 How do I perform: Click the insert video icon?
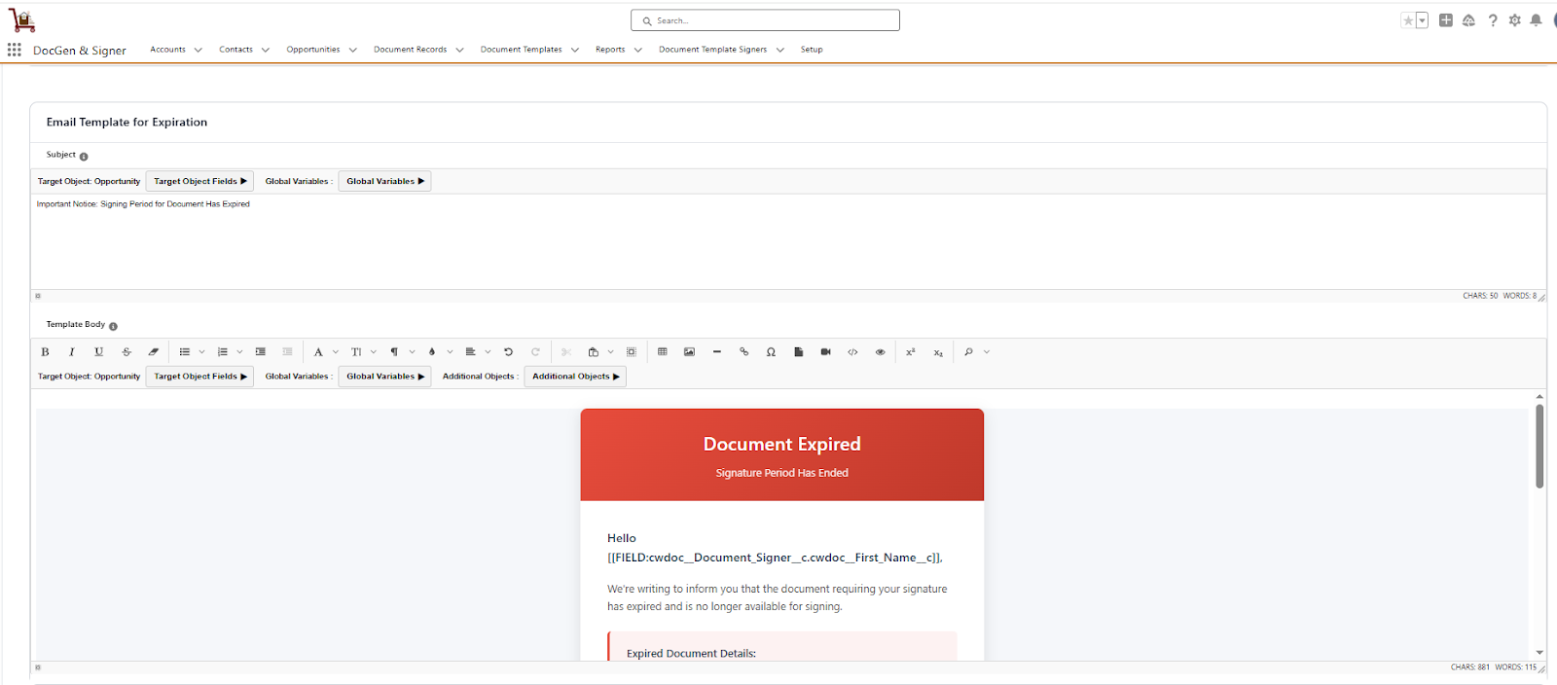[825, 352]
